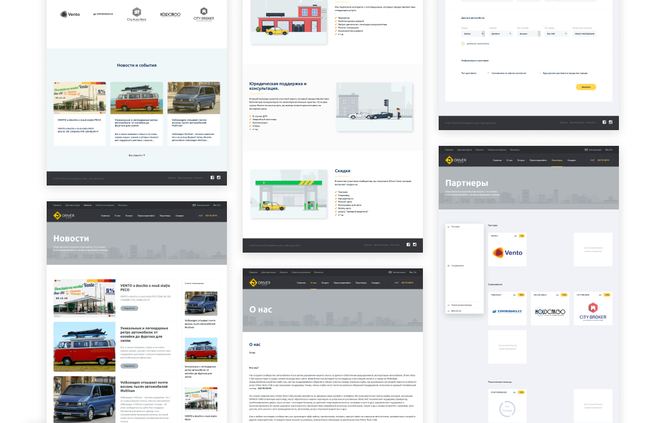Click the Подробнее button under the VENTO news
Screen dimensions: 665x423
(x=129, y=307)
